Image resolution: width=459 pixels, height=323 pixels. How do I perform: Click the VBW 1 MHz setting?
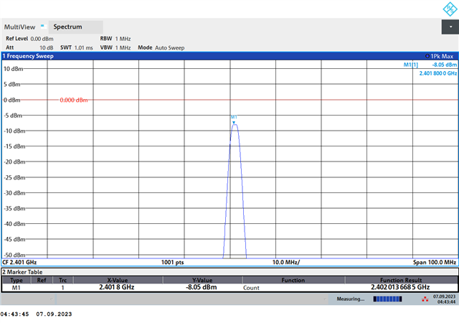pos(115,47)
